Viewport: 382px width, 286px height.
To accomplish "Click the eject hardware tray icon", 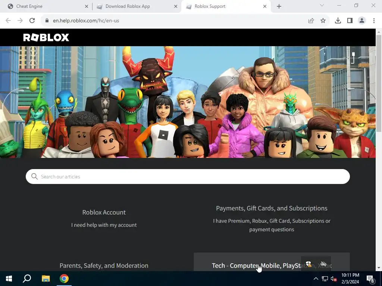I will [323, 264].
